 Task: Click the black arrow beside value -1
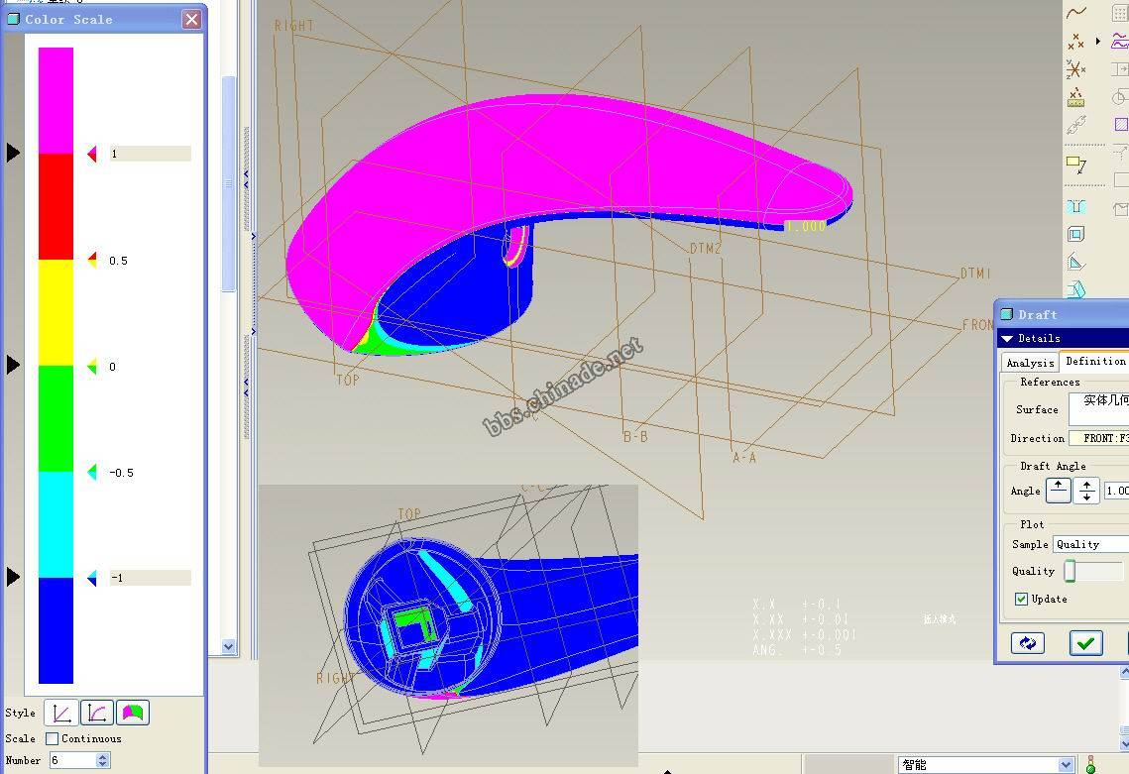13,577
